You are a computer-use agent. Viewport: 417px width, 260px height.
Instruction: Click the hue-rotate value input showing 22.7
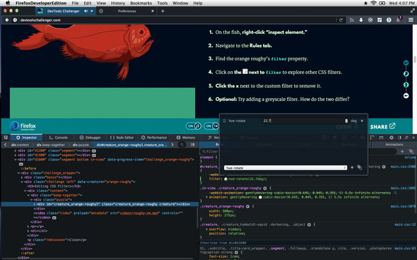click(x=305, y=121)
